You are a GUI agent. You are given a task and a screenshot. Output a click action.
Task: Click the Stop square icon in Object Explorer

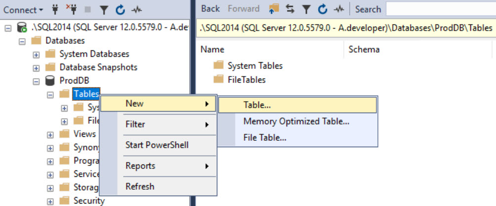tap(88, 10)
